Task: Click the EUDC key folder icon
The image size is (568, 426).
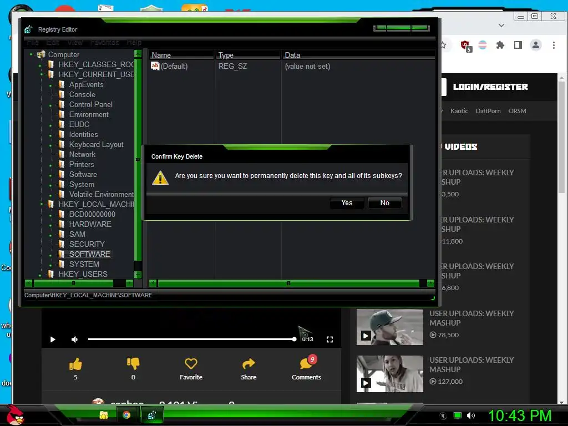Action: [61, 124]
